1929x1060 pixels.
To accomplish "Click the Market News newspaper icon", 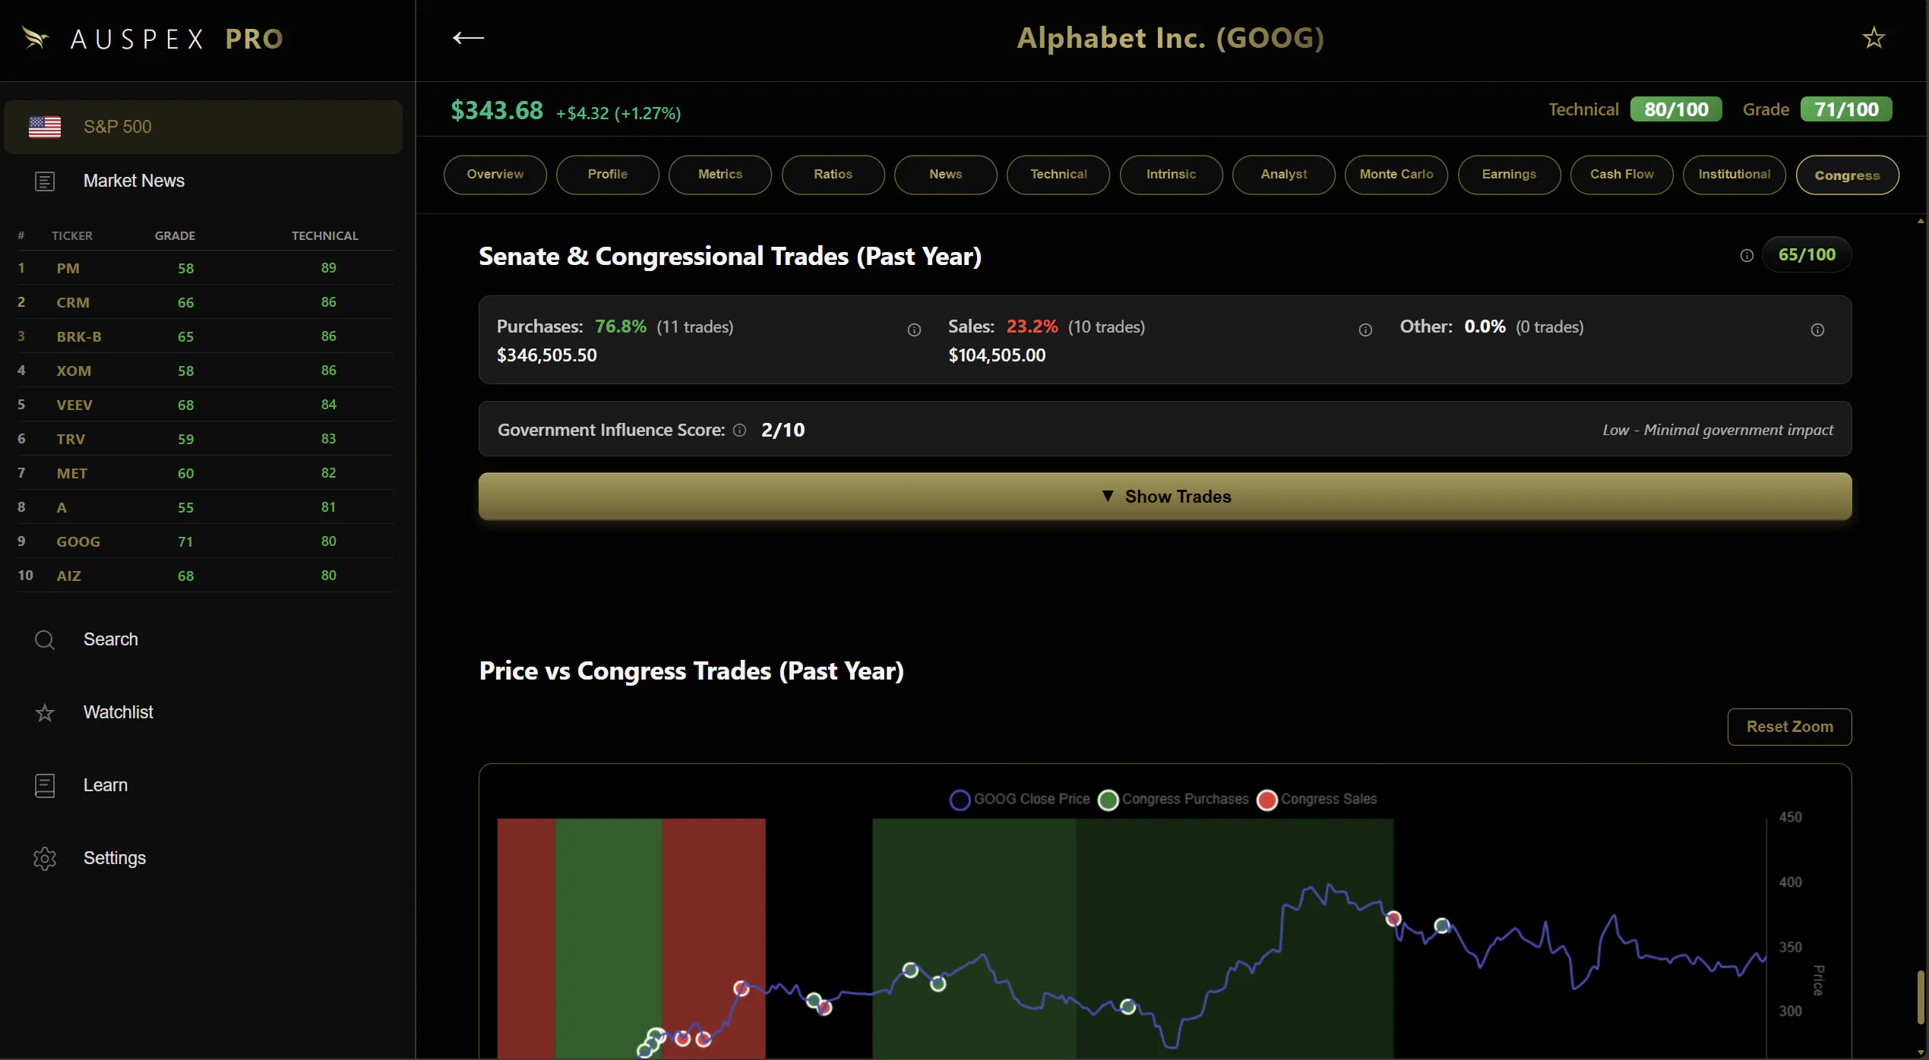I will pyautogui.click(x=45, y=181).
